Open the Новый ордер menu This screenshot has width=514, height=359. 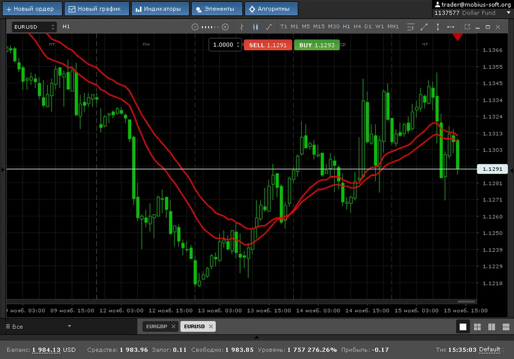[32, 9]
